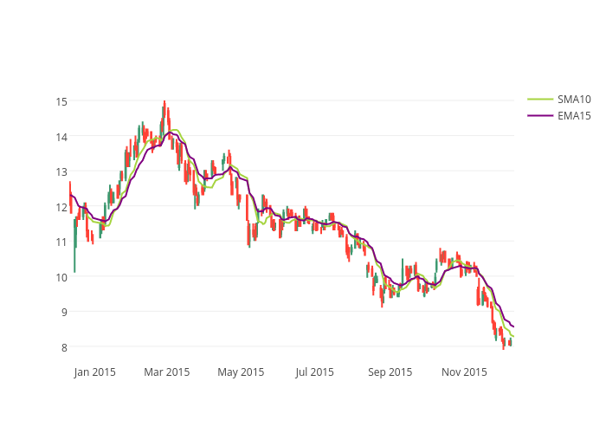Click the green SMA10 legend line swatch

coord(539,100)
